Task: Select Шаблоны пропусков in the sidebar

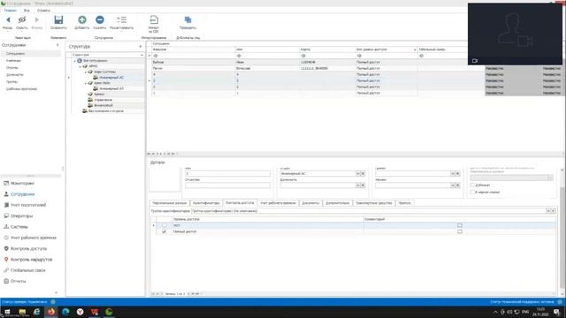Action: tap(21, 88)
